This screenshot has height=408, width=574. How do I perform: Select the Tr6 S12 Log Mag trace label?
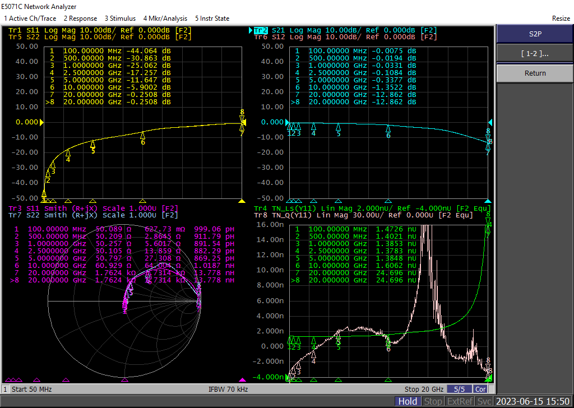pyautogui.click(x=345, y=37)
